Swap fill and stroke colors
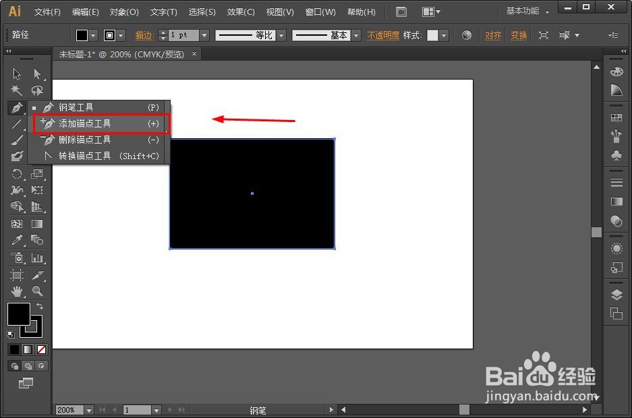The image size is (632, 418). tap(40, 307)
